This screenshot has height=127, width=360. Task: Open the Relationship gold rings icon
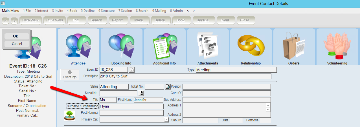pyautogui.click(x=251, y=45)
